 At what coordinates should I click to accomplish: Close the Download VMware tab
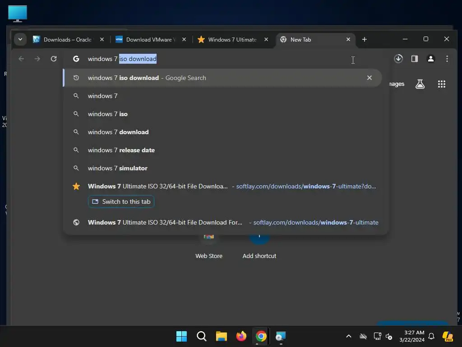tap(184, 39)
